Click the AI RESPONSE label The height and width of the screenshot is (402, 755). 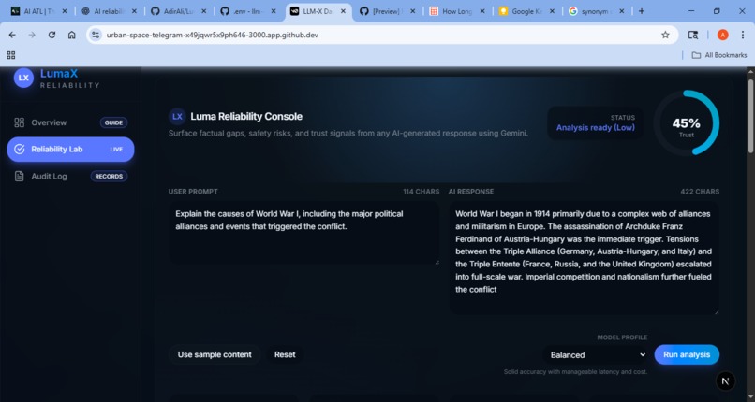(x=471, y=191)
